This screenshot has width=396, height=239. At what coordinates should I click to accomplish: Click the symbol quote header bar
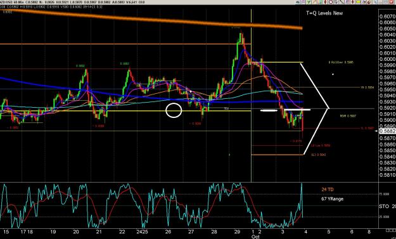(72, 3)
